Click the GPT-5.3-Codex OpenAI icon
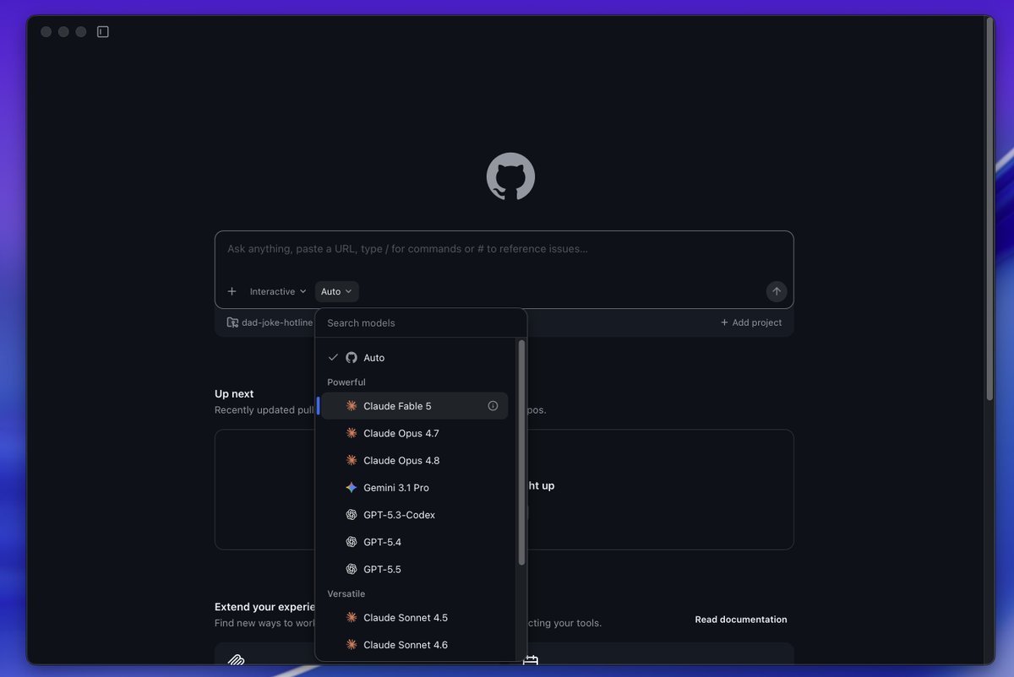 click(x=352, y=514)
